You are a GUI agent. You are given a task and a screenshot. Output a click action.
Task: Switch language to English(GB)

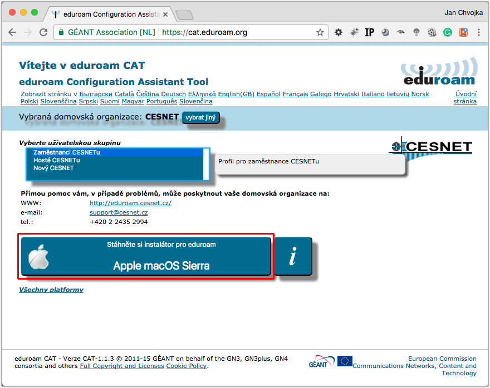[236, 94]
